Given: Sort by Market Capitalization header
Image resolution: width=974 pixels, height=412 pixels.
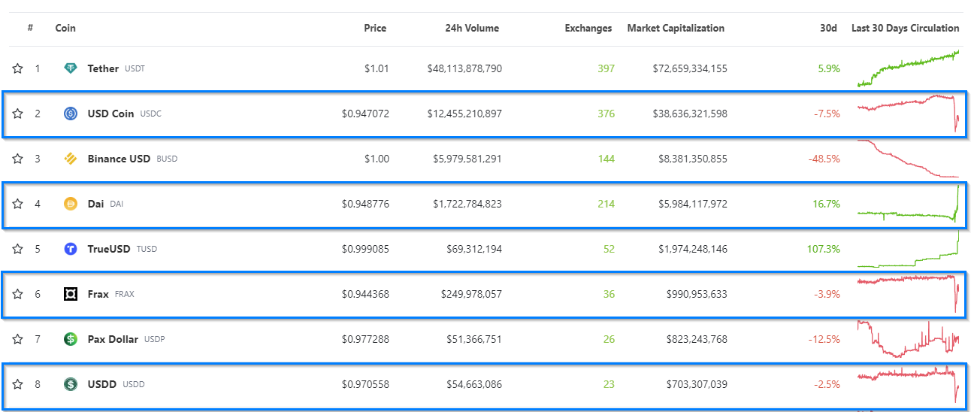Looking at the screenshot, I should [x=676, y=29].
